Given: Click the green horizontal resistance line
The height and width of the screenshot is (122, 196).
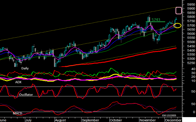Looking at the screenshot, I should click(x=156, y=22).
